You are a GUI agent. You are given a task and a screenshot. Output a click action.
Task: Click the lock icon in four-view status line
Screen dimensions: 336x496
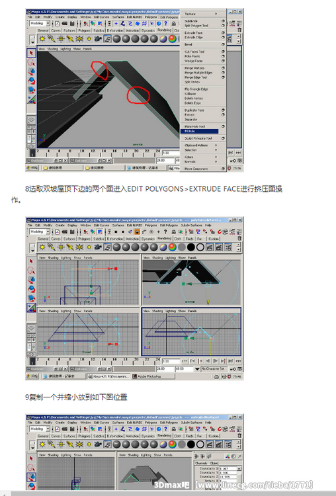coord(173,232)
